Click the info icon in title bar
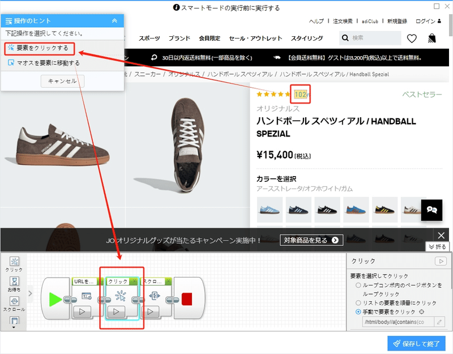The height and width of the screenshot is (354, 453). (x=176, y=7)
